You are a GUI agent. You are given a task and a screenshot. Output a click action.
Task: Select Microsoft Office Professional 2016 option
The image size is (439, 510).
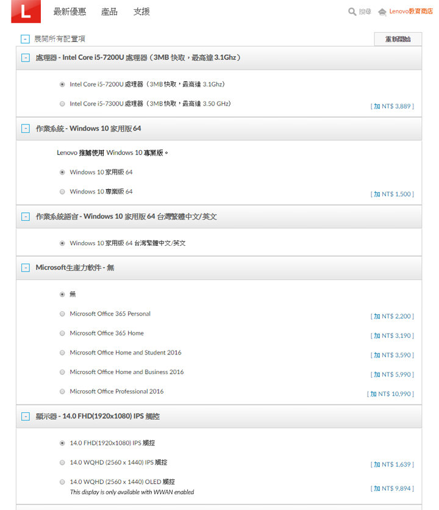(62, 392)
